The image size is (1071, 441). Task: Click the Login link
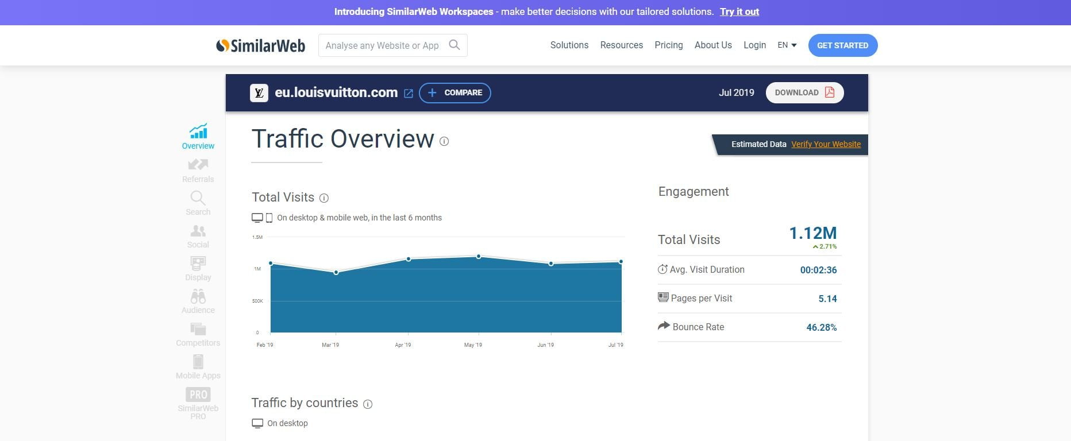point(754,45)
